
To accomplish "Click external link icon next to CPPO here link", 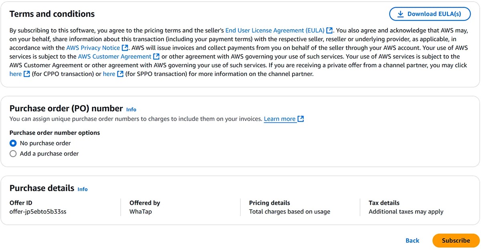I will pos(27,74).
